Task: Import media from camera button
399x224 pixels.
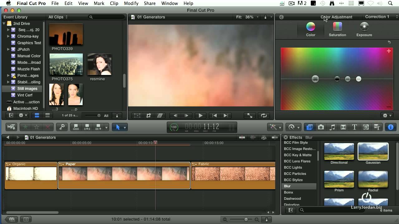Action: coord(12,127)
